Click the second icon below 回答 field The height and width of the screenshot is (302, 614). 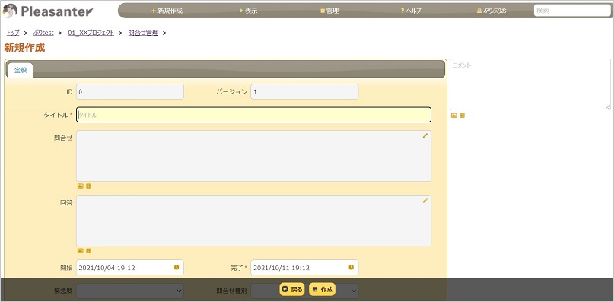click(x=88, y=251)
